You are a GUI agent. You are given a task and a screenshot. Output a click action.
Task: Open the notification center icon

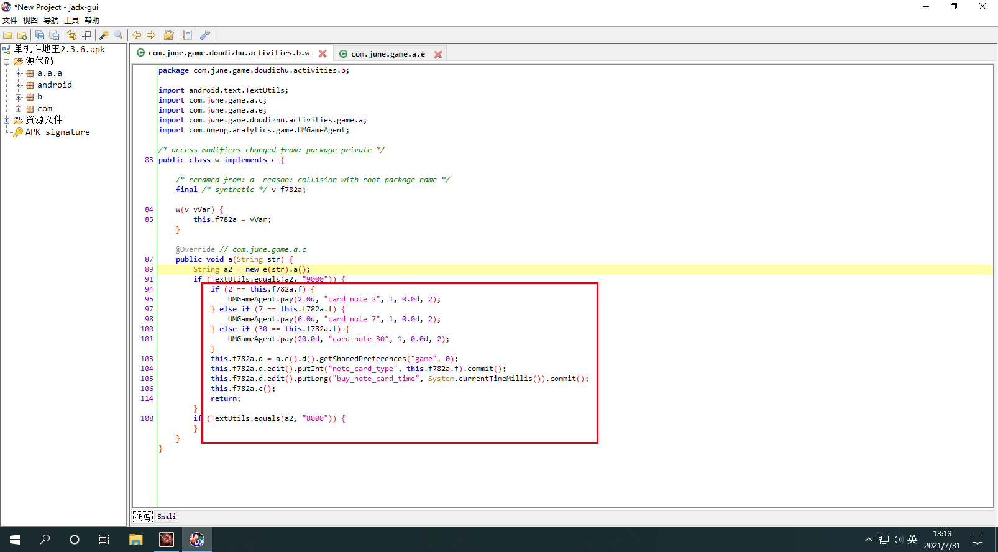pos(977,540)
